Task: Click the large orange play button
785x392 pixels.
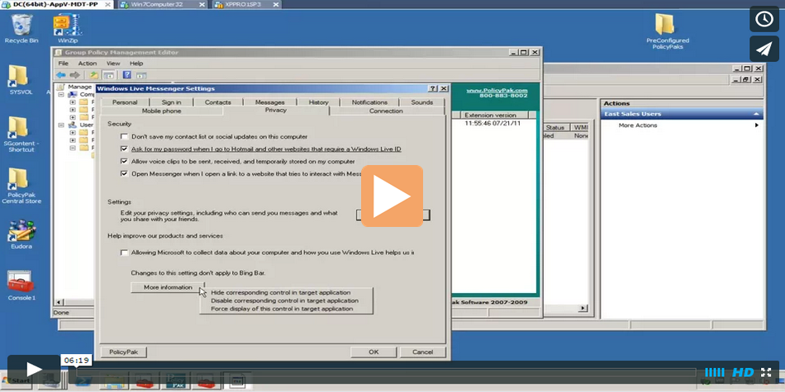Action: click(392, 196)
